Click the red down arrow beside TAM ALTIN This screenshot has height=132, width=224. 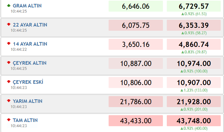tap(9, 120)
